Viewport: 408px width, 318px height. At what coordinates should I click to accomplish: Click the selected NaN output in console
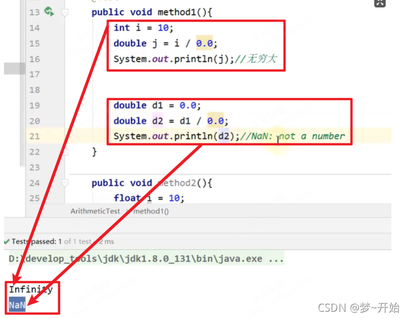tap(17, 305)
